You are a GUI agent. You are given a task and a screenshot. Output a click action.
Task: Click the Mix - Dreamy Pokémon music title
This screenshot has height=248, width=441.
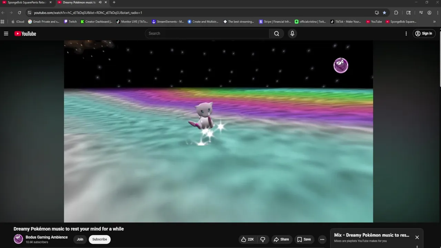click(372, 235)
